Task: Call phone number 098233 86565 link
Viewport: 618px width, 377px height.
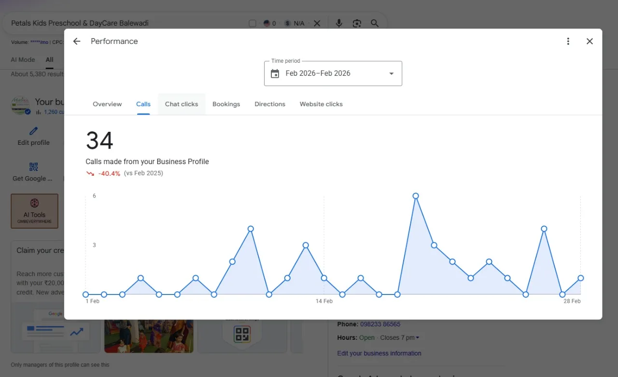Action: coord(380,324)
